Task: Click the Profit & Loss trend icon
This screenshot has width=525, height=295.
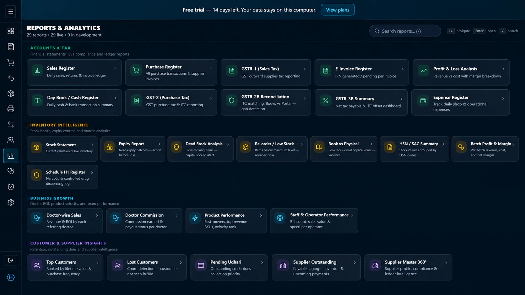Action: click(423, 71)
